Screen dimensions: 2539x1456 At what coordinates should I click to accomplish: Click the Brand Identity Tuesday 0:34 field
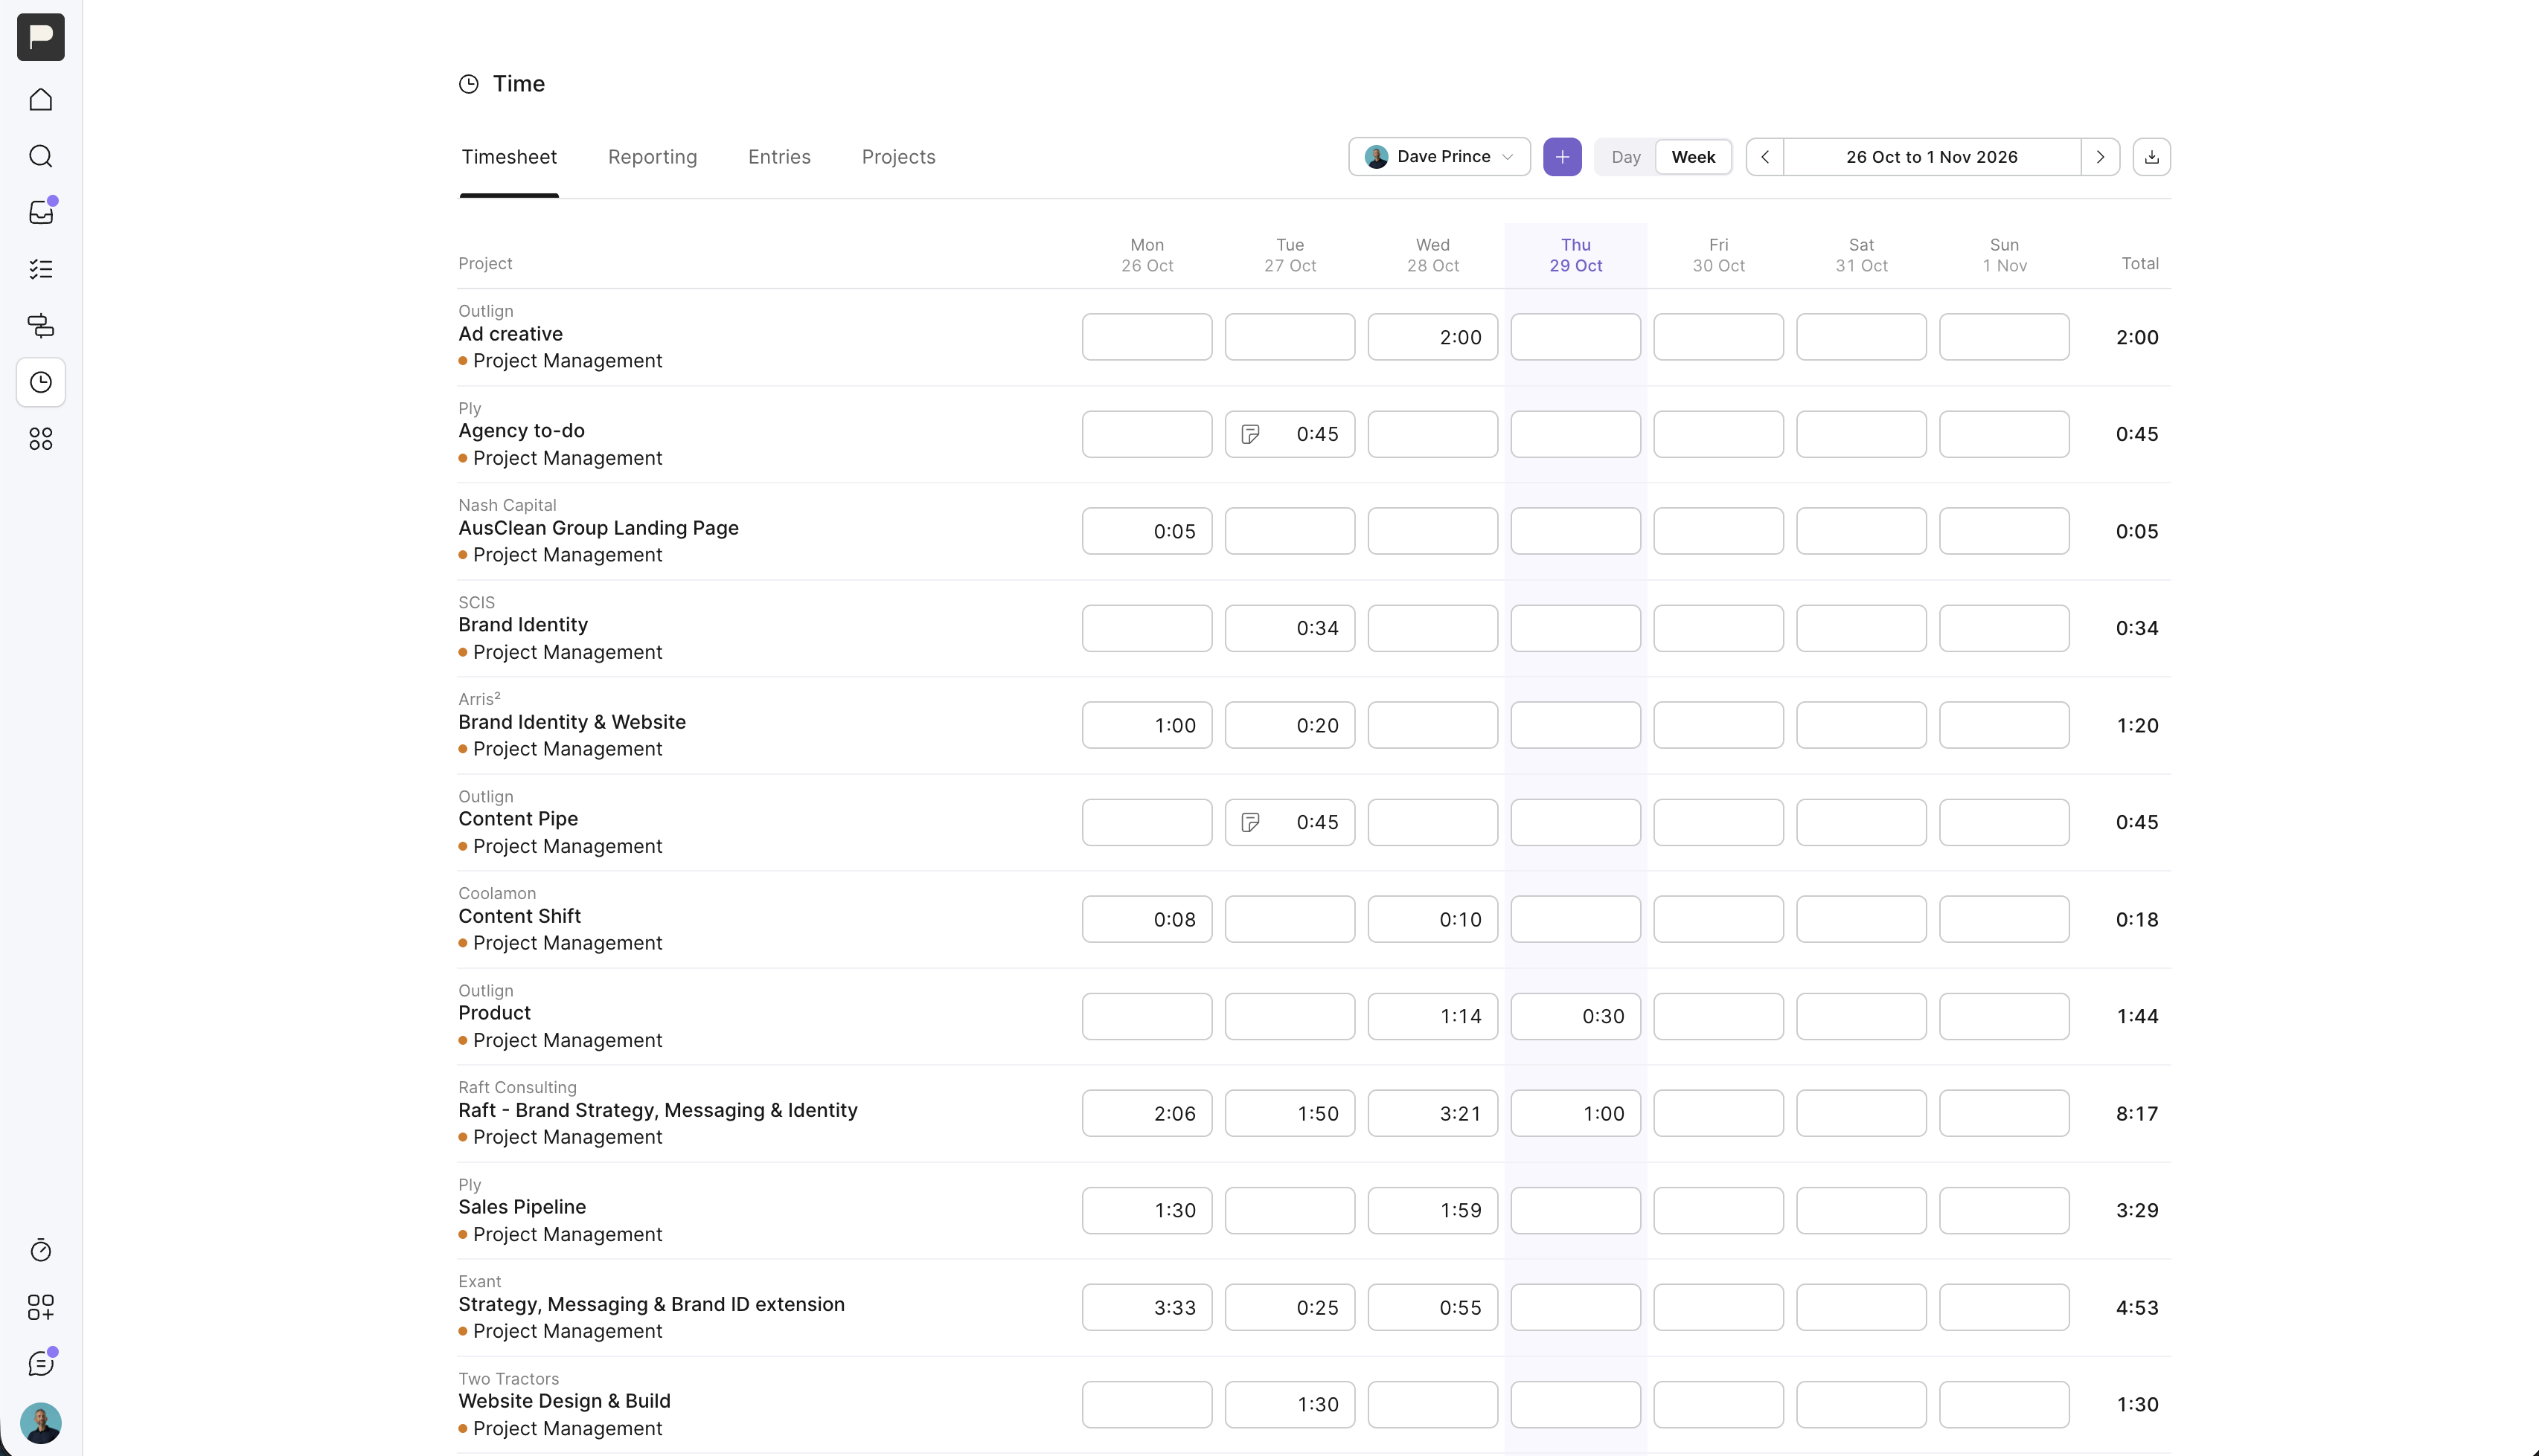[1290, 628]
